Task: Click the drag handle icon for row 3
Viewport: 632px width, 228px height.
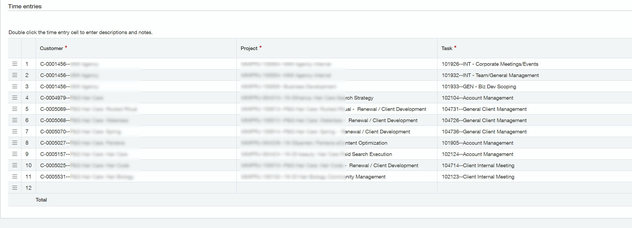Action: pyautogui.click(x=15, y=86)
